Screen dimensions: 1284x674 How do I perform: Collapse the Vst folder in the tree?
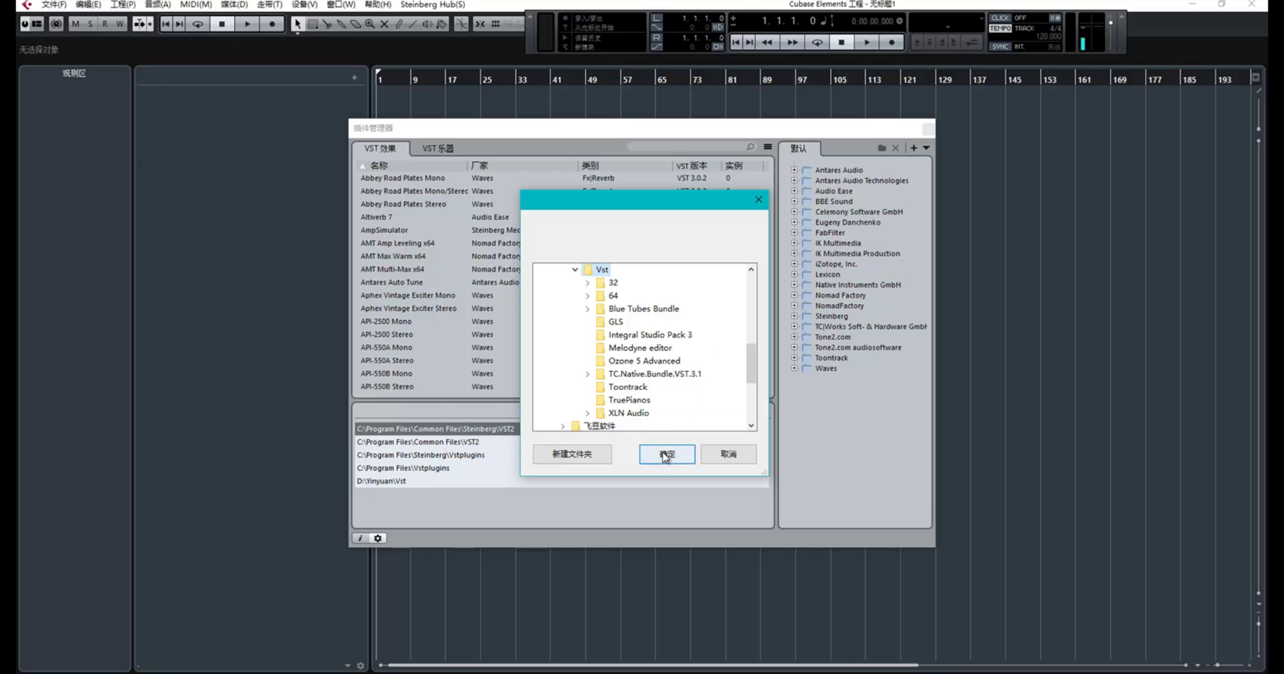pyautogui.click(x=575, y=270)
